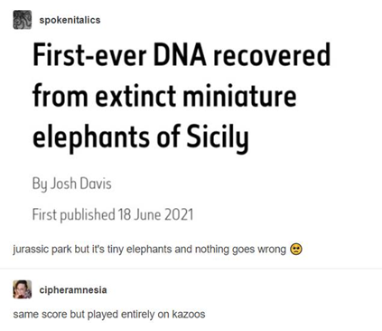This screenshot has height=331, width=382.
Task: Select the phrase 'nothing goes wrong'
Action: (x=240, y=250)
